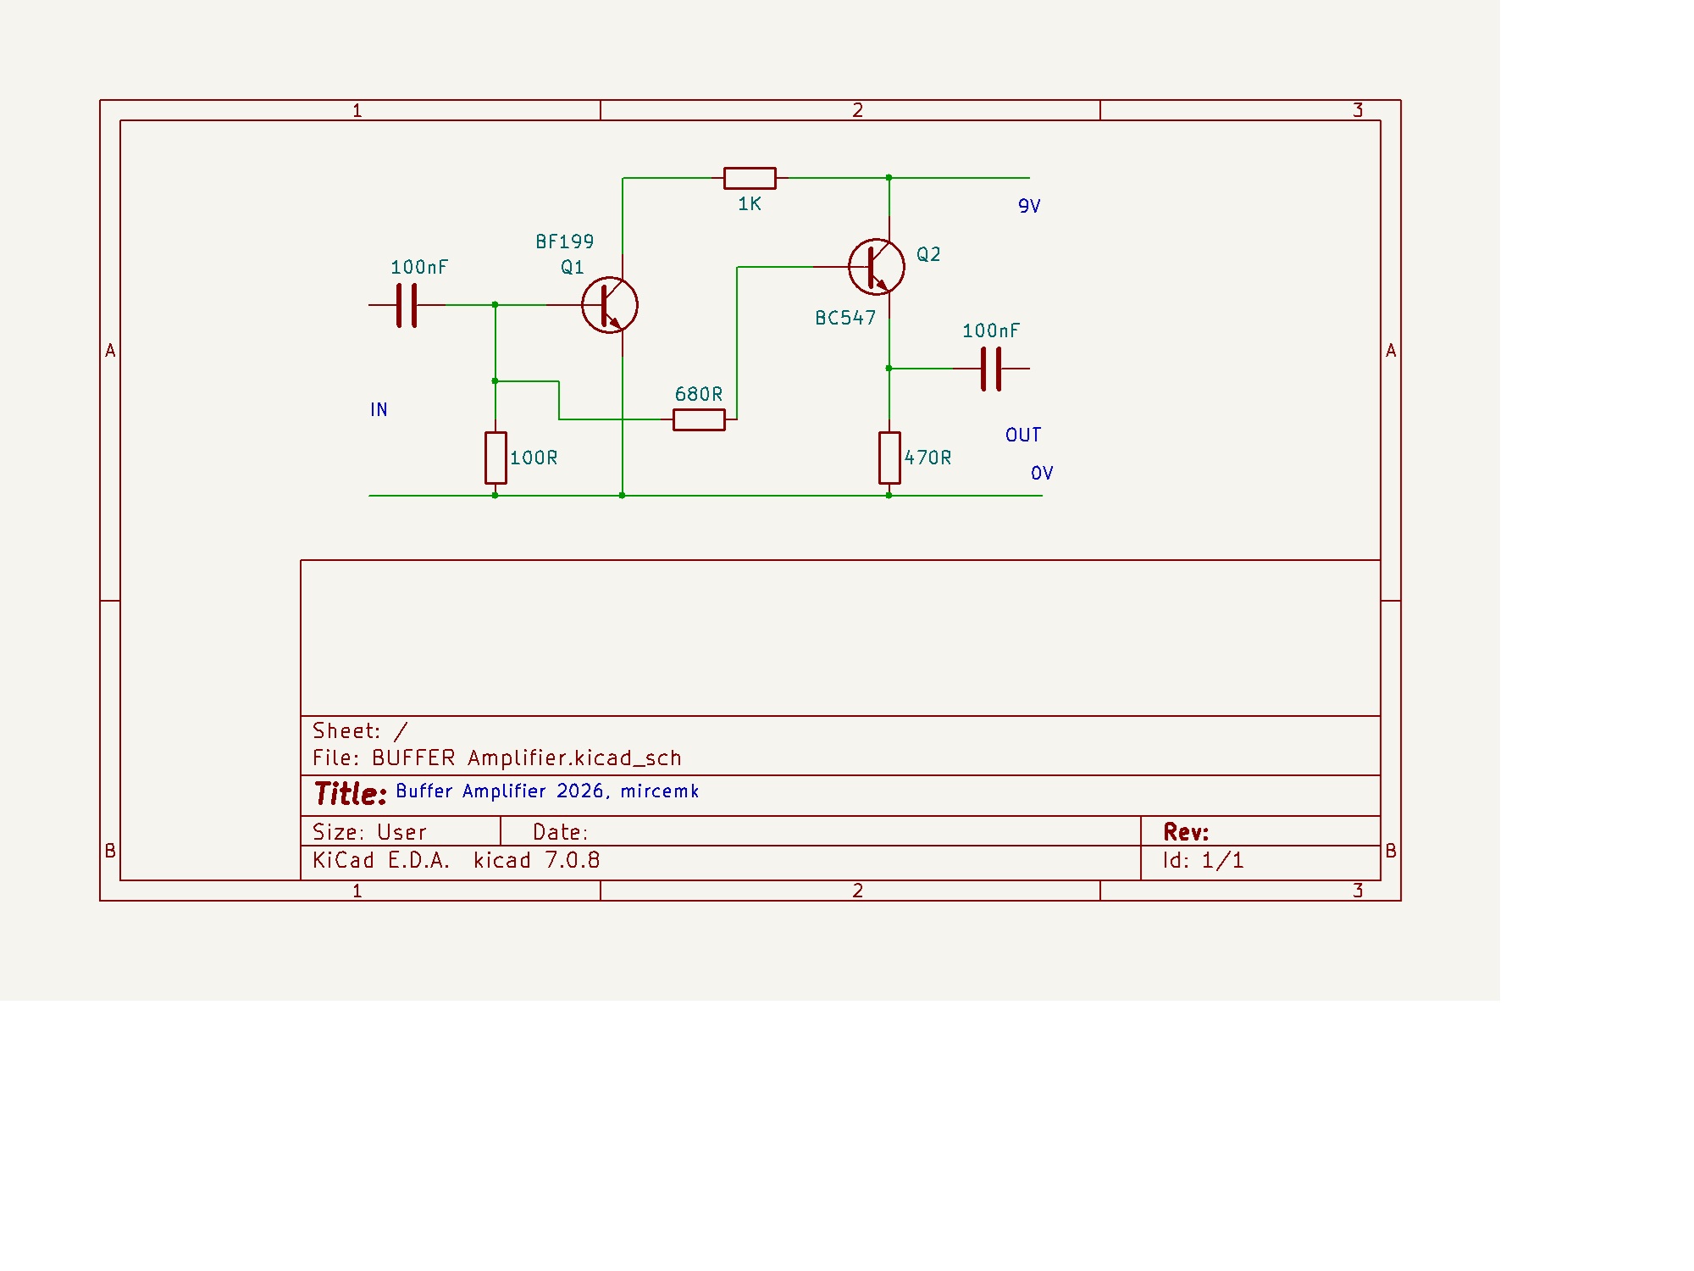Select the output 100nF capacitor symbol

(x=991, y=369)
